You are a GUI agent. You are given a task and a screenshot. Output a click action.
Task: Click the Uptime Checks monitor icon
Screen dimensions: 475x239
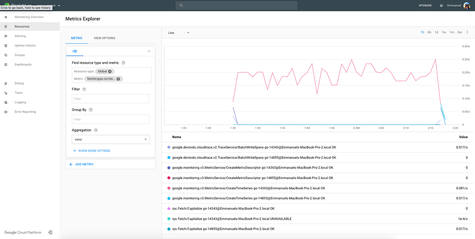(6, 46)
